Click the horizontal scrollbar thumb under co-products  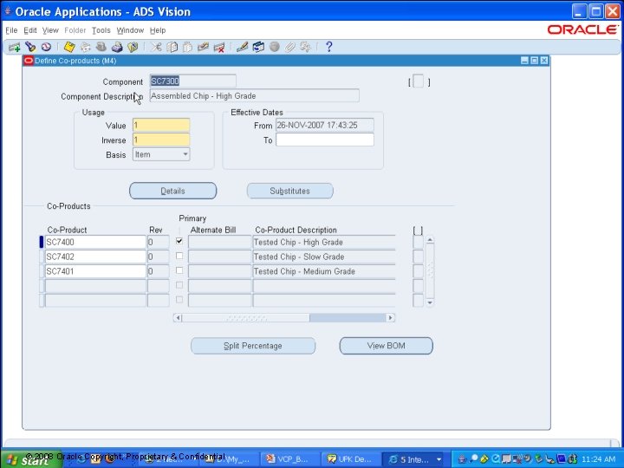(x=245, y=318)
